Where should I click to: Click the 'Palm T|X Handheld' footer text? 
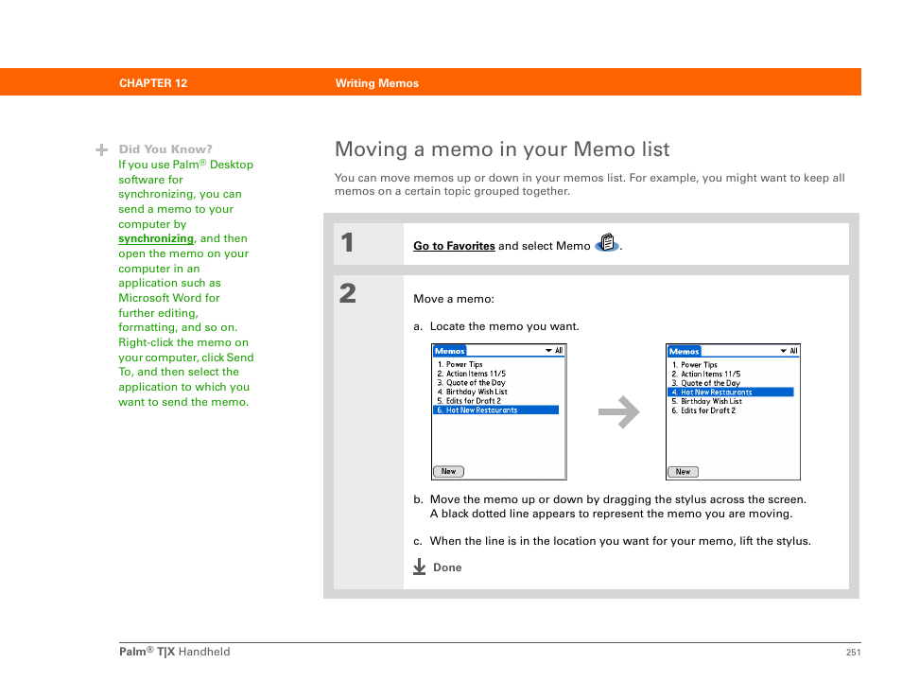[174, 652]
